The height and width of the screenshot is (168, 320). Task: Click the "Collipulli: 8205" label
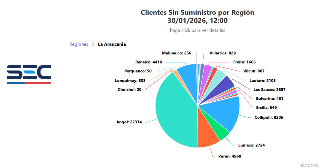tap(269, 117)
